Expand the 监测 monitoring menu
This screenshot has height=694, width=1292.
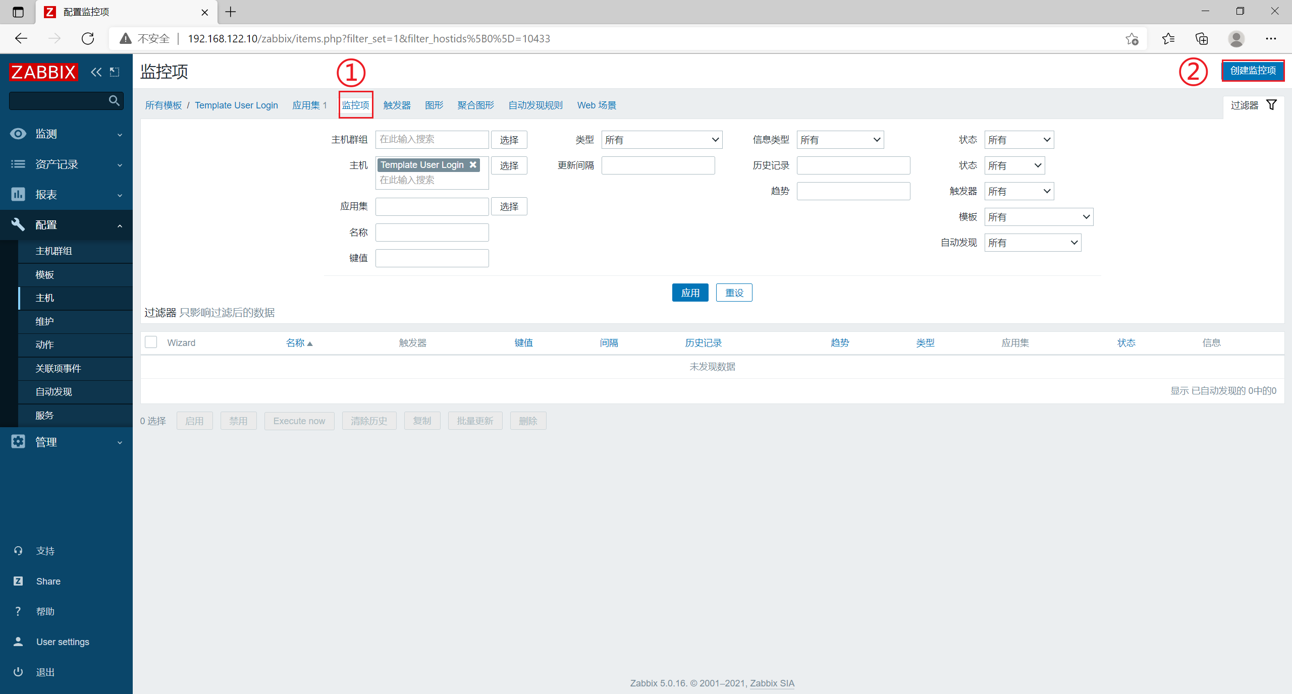point(66,134)
